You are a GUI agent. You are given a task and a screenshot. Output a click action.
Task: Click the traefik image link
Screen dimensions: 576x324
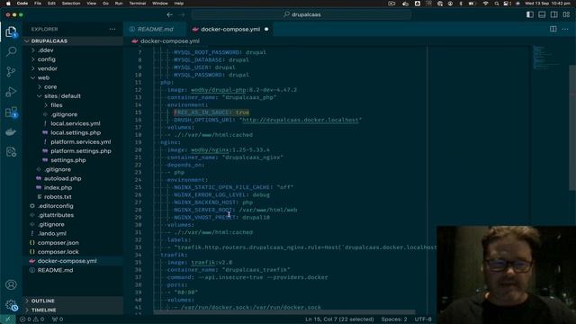point(202,262)
